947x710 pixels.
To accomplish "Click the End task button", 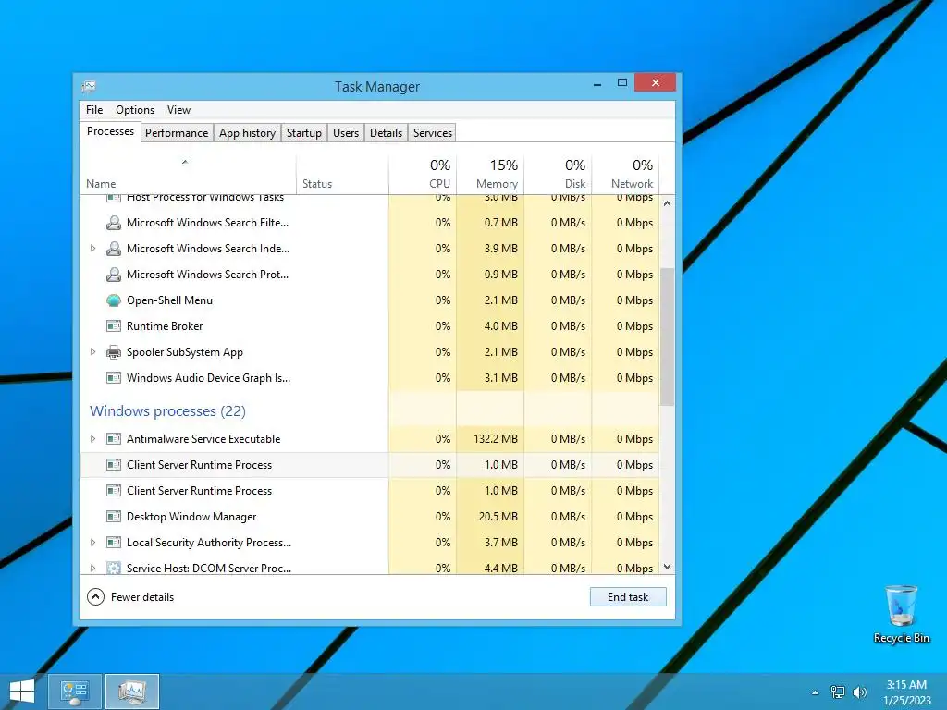I will point(628,597).
